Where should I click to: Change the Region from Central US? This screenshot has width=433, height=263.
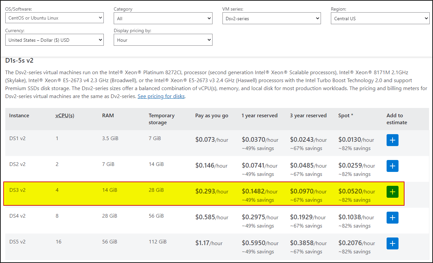(x=380, y=19)
